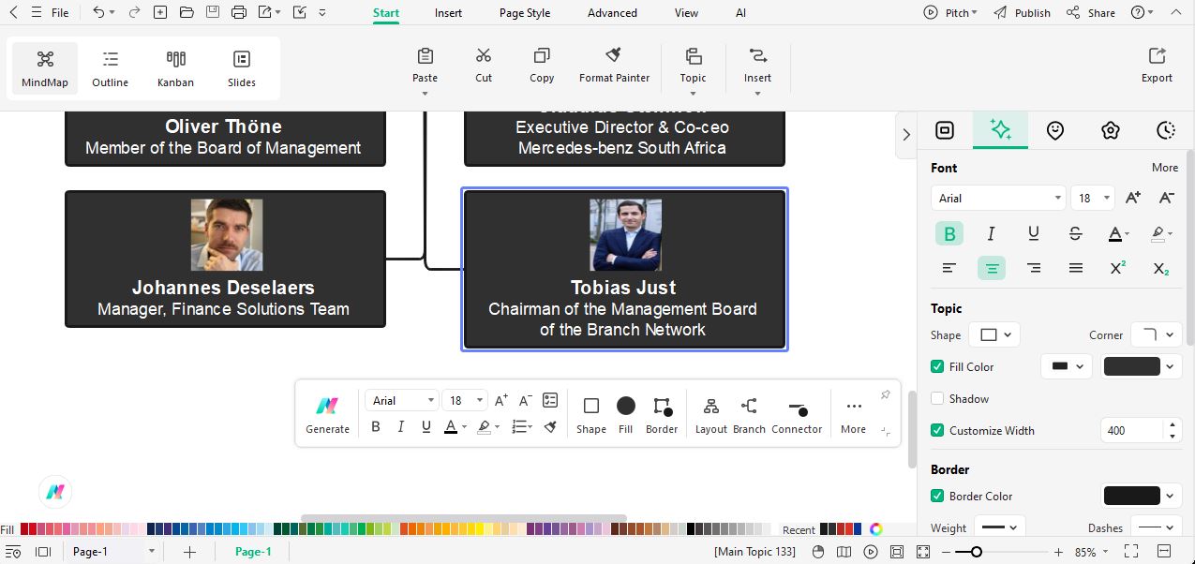
Task: Open Branch in floating toolbar
Action: (x=749, y=414)
